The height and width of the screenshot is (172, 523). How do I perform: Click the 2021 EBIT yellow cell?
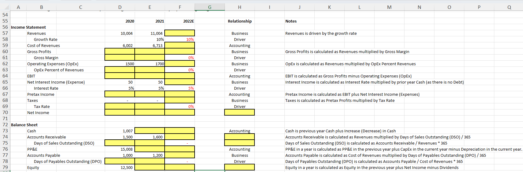[x=150, y=76]
